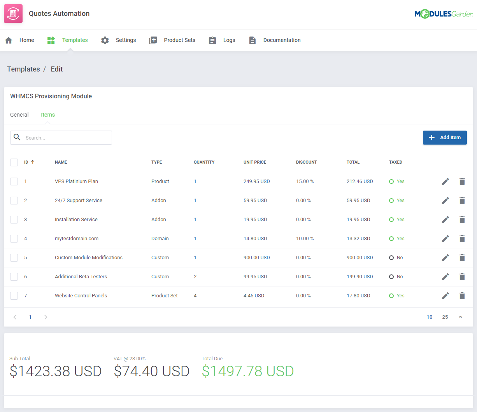
Task: Open Logs using the clipboard icon
Action: (x=212, y=40)
